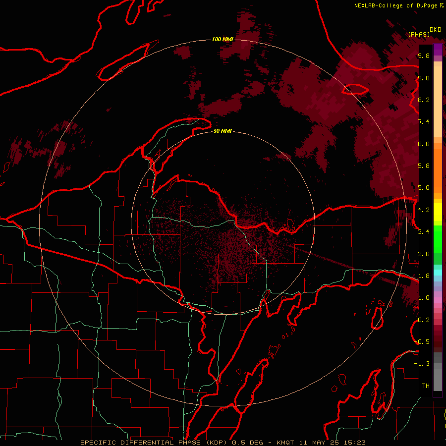Click the 9.0 legend value
The image size is (446, 446).
pyautogui.click(x=424, y=78)
